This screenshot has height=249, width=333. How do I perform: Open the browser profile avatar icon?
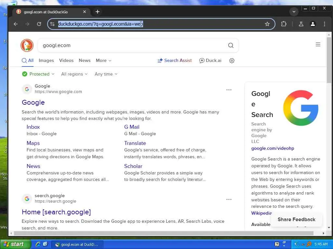313,24
